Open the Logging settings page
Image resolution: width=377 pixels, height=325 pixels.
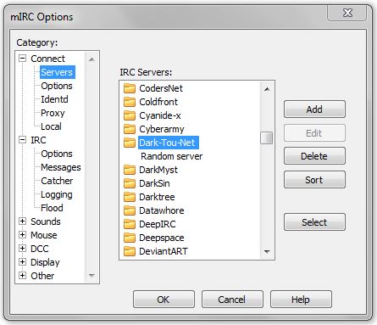click(57, 194)
